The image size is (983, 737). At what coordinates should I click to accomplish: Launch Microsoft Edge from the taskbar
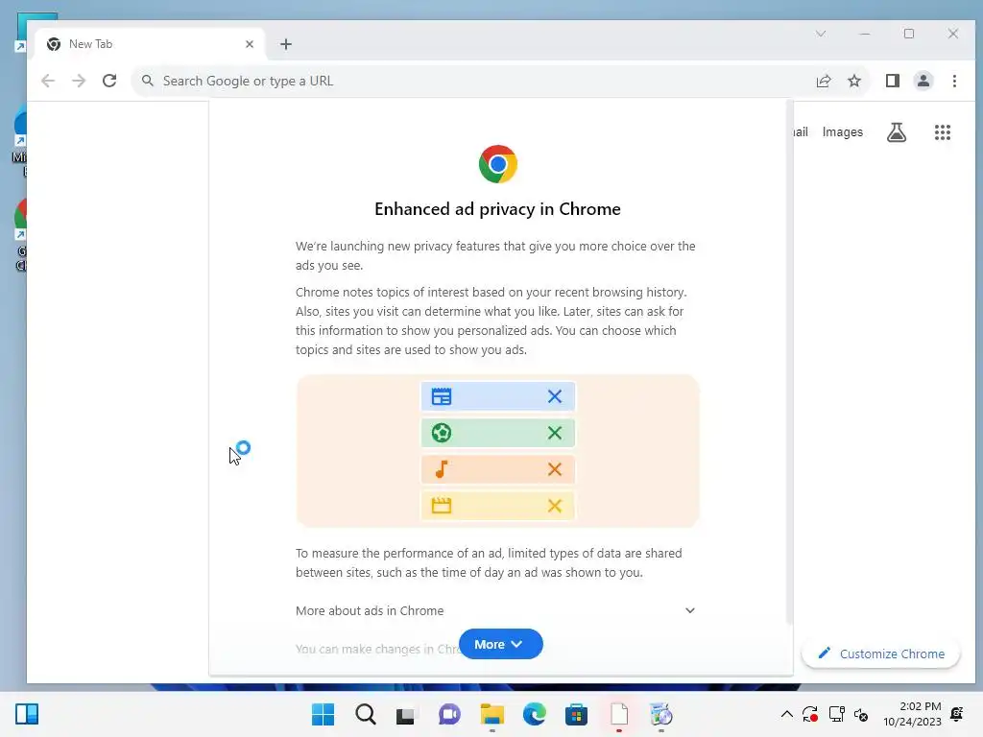534,714
